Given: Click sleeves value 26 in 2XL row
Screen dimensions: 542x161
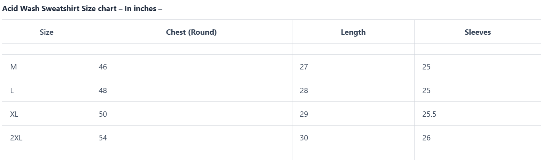Looking at the screenshot, I should (426, 138).
